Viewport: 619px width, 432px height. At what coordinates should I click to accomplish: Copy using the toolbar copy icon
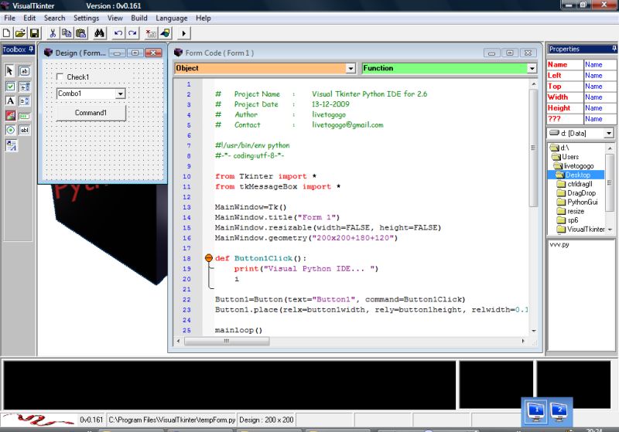(x=67, y=33)
